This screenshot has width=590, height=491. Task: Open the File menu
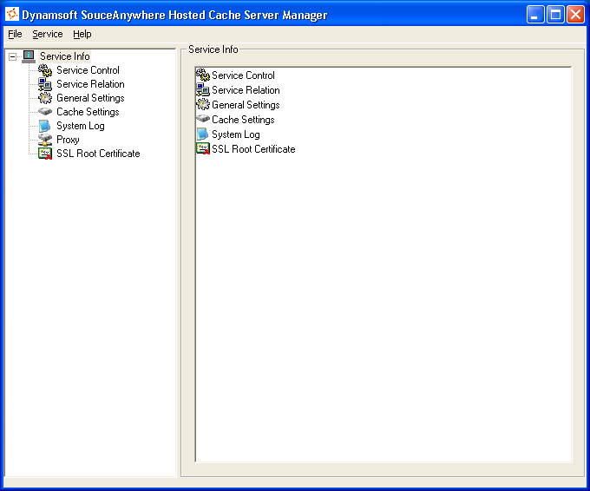[x=15, y=34]
